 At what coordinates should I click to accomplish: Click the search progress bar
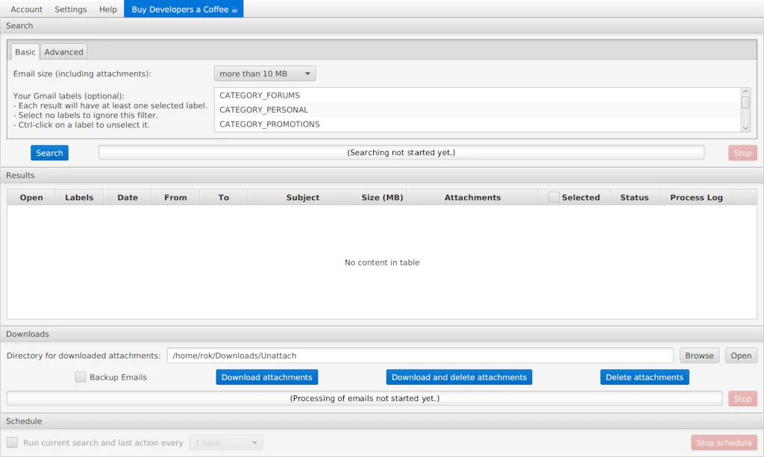[x=403, y=152]
